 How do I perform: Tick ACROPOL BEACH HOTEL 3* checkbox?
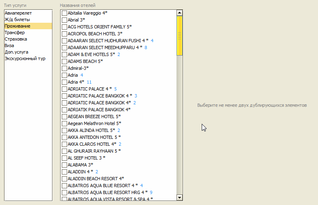click(64, 34)
